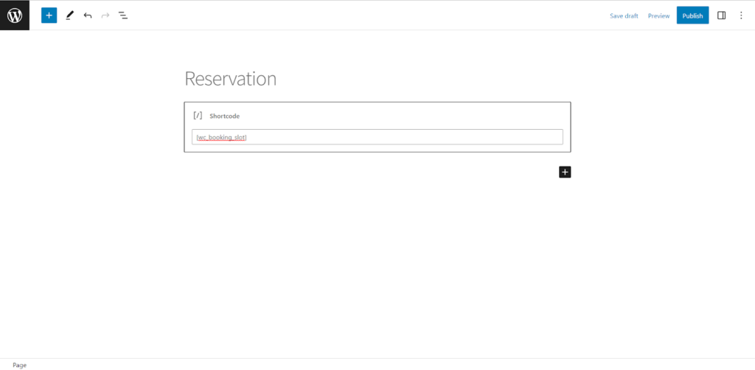Viewport: 755px width, 370px height.
Task: Open the Preview dropdown
Action: coord(658,16)
